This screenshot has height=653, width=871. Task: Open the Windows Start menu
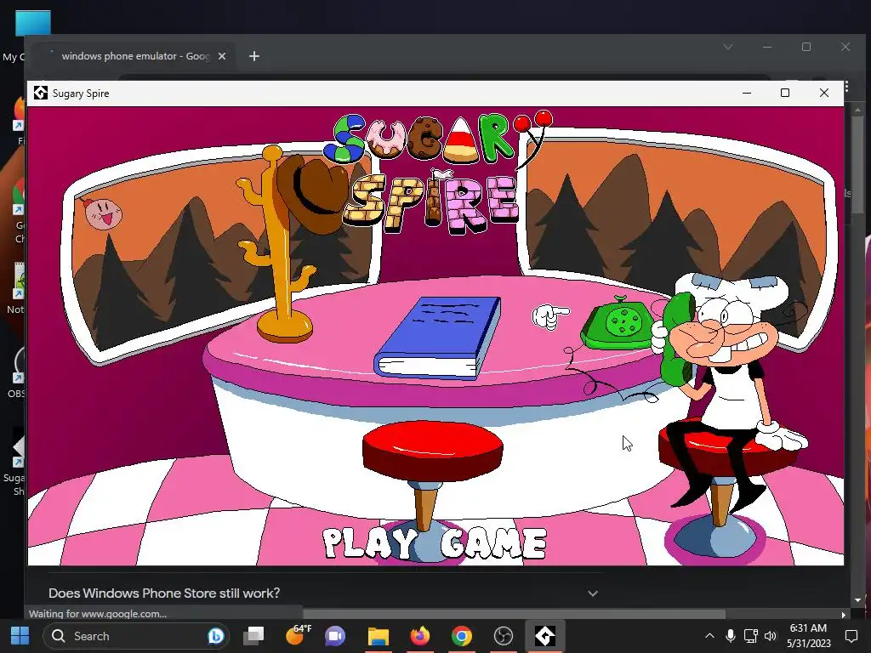click(20, 636)
